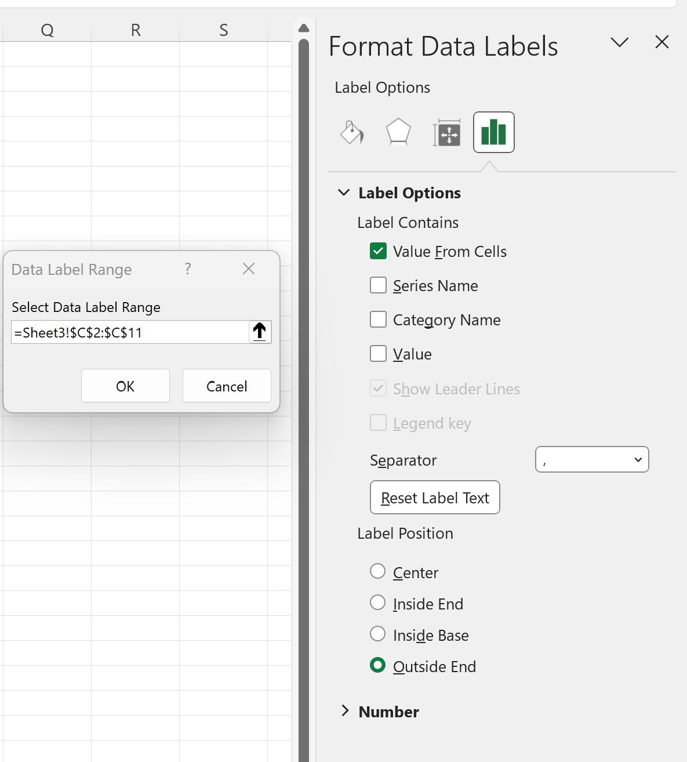Screen dimensions: 687x762
Task: Collapse the Label Options section
Action: point(344,193)
